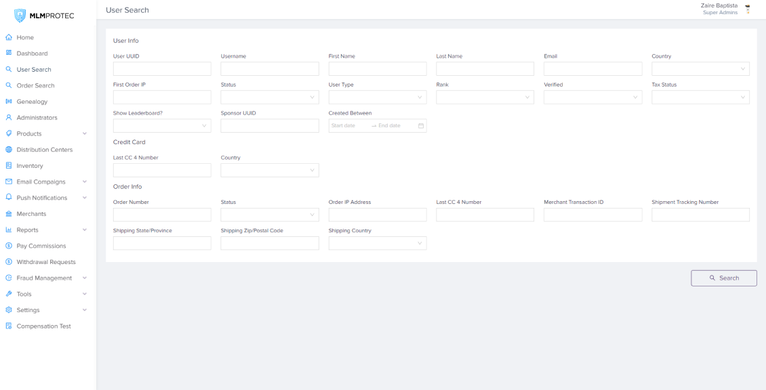Open the Verified dropdown

(x=592, y=97)
